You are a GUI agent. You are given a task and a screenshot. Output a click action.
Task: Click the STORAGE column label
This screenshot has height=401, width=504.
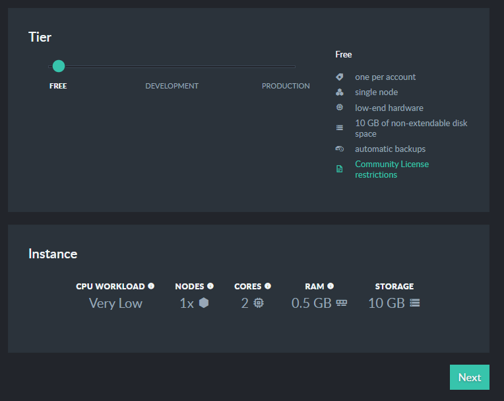pos(394,287)
